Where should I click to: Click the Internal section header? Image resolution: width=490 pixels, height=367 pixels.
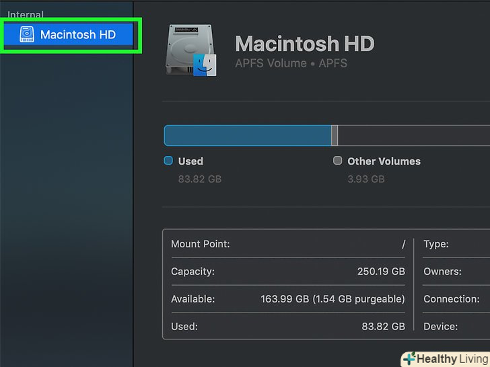[26, 14]
